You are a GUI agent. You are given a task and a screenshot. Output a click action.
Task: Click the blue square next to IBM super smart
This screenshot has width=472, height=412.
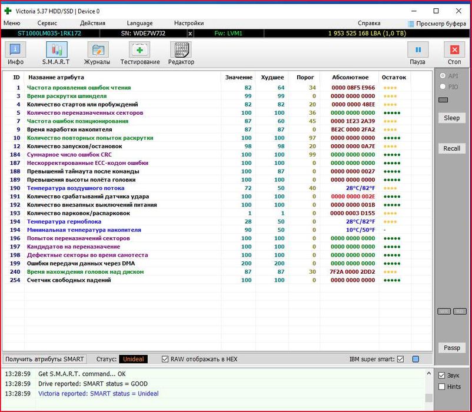click(x=416, y=359)
